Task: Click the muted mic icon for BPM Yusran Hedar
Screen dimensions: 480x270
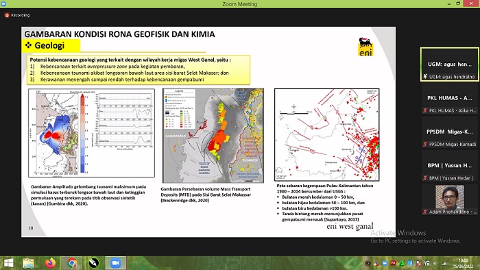Action: [425, 178]
